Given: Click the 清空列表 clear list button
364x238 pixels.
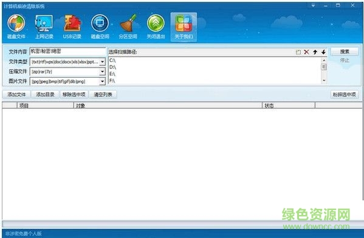Looking at the screenshot, I should (x=103, y=95).
